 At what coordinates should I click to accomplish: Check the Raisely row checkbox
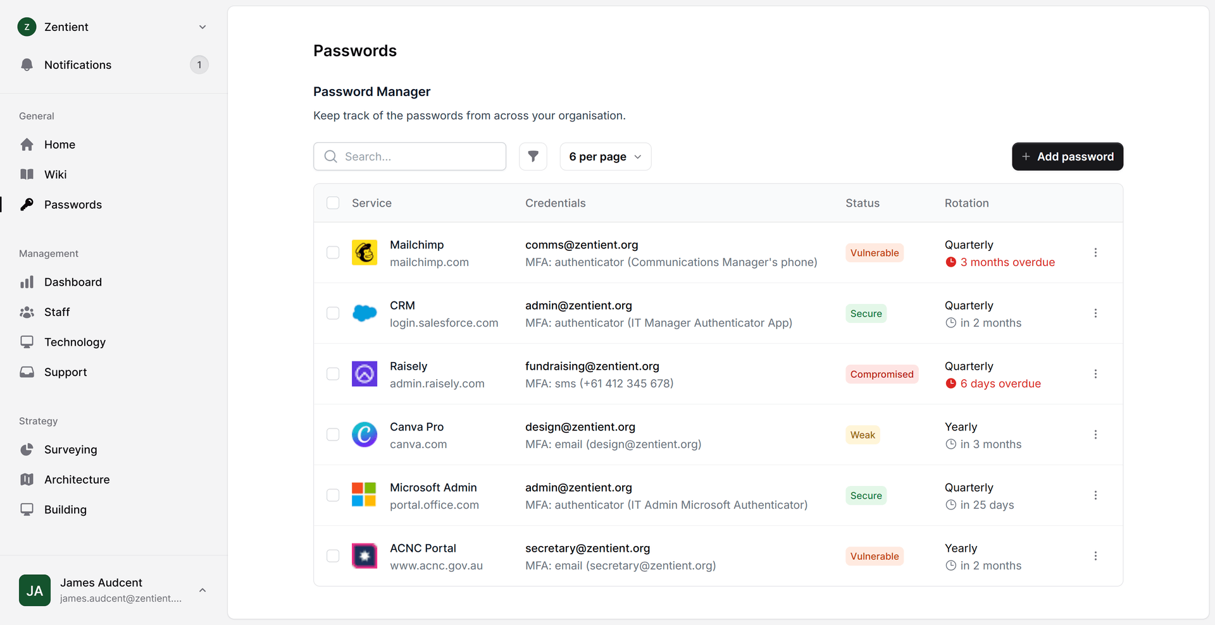[x=333, y=374]
